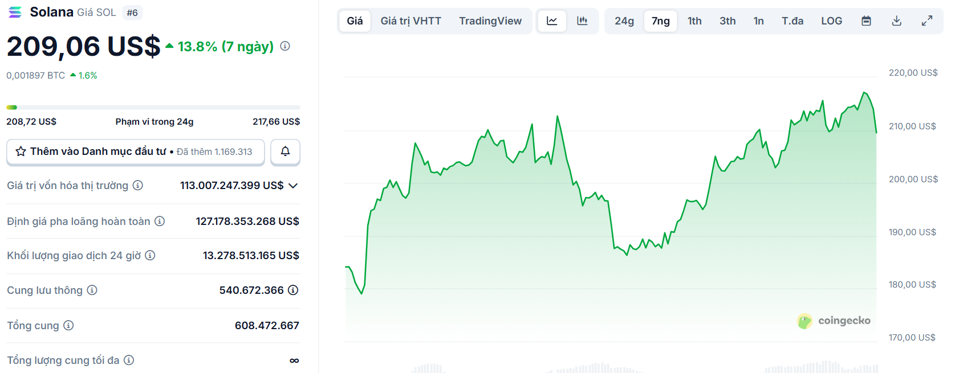Screen dimensions: 955x373
Task: Click the price chart peak near 217 US$
Action: (x=865, y=92)
